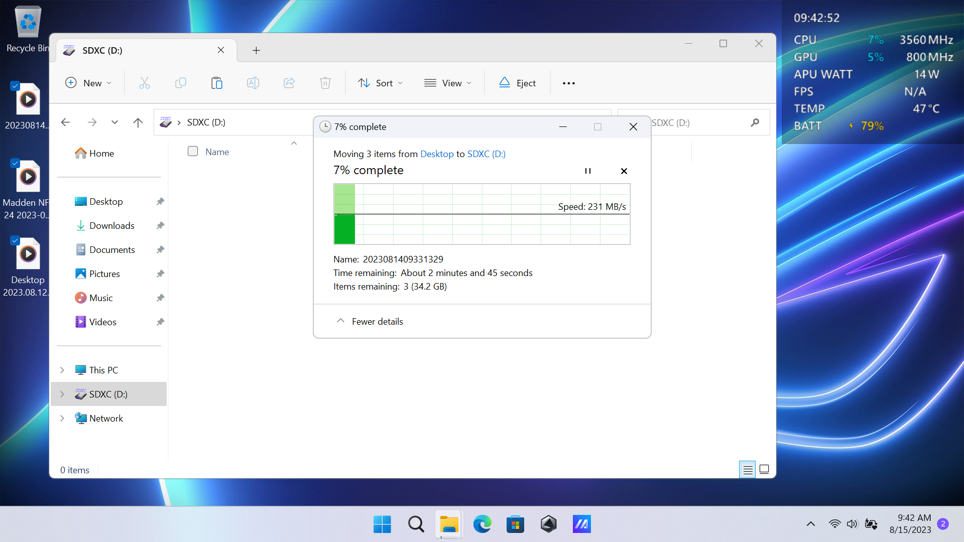964x542 pixels.
Task: Open the See more ellipsis menu
Action: click(x=568, y=83)
